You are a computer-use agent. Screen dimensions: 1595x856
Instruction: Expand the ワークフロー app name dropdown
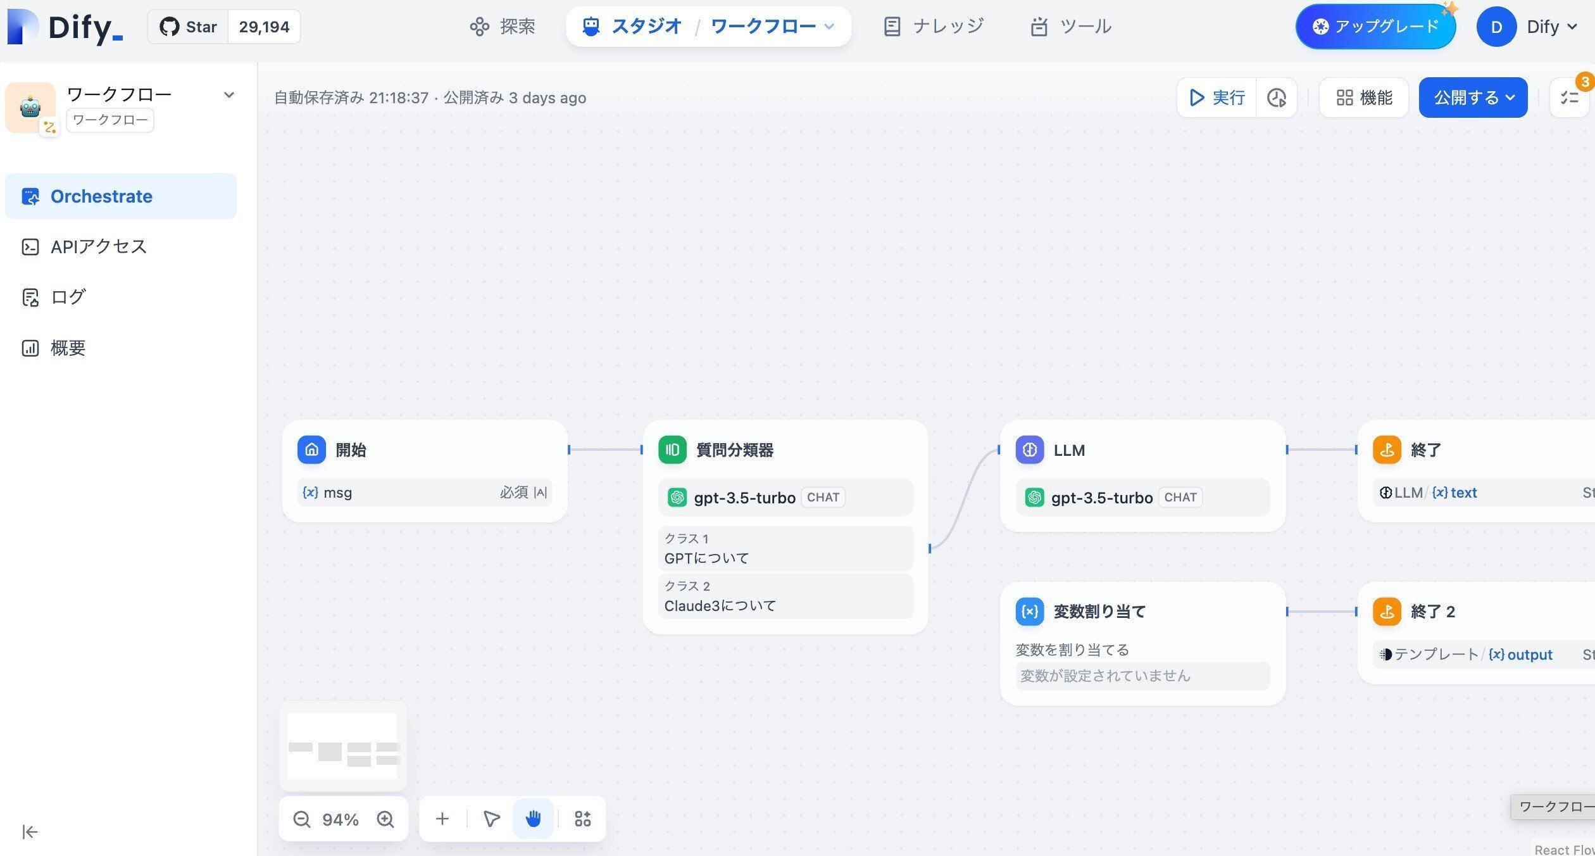click(229, 94)
